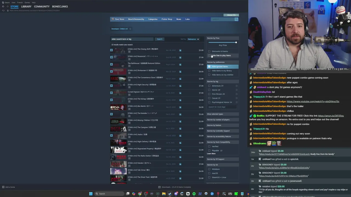
Task: Open Spotify from the taskbar
Action: (x=194, y=194)
